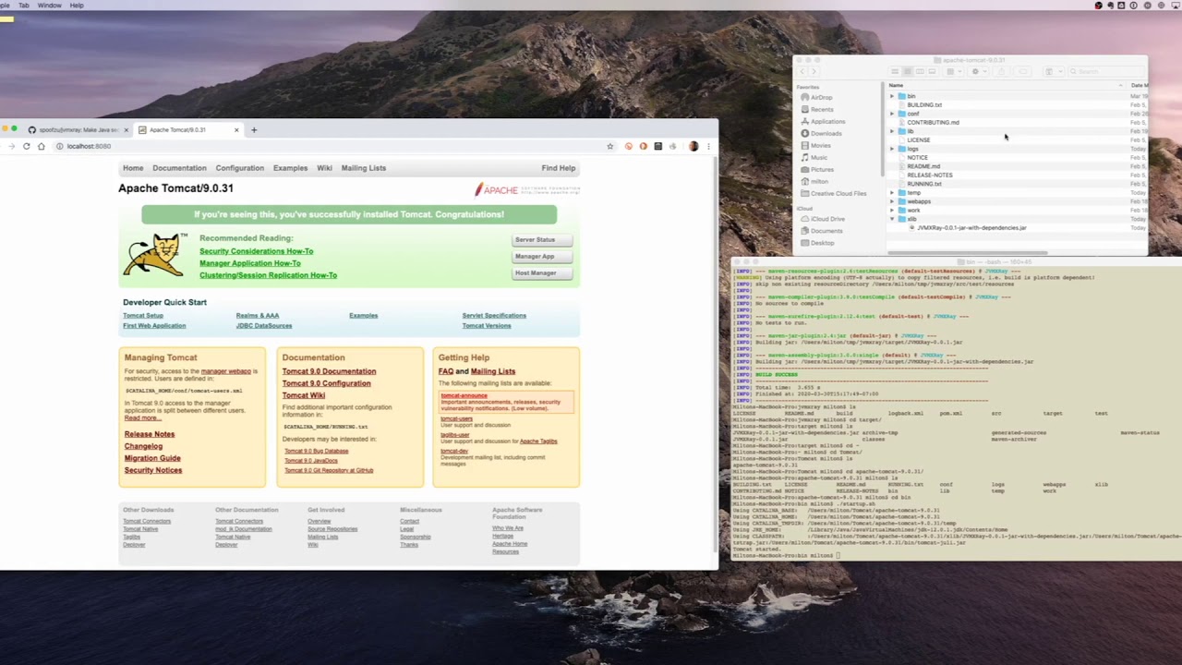The image size is (1182, 665).
Task: Open new browser tab with plus button
Action: point(254,129)
